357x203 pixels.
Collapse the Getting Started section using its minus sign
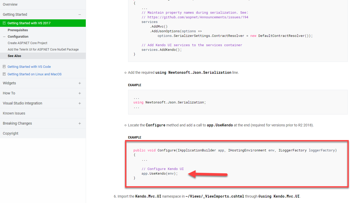click(x=80, y=15)
